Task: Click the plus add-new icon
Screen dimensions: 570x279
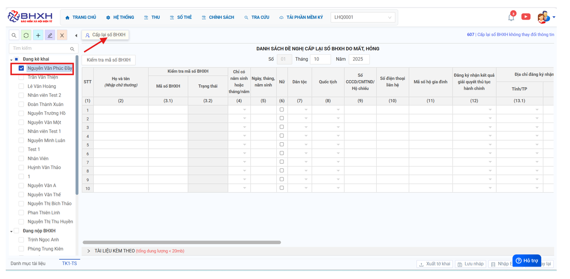Action: (x=38, y=35)
